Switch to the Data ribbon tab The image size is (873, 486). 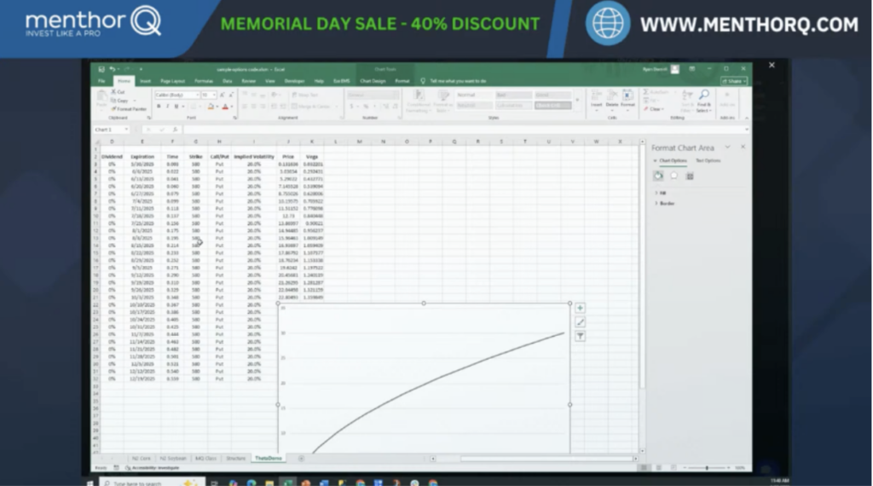(x=227, y=81)
